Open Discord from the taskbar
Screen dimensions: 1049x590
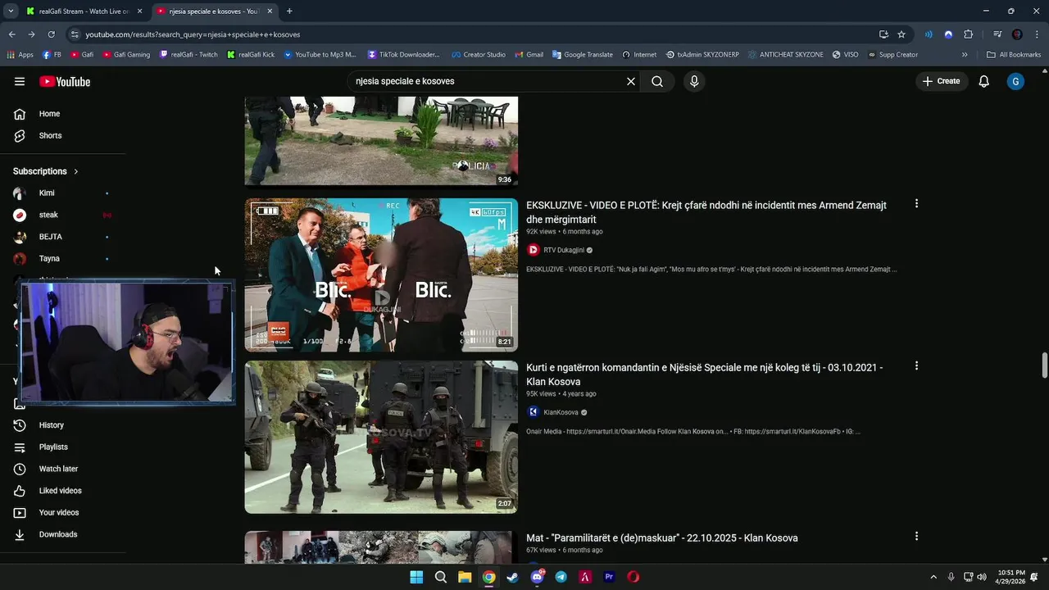[537, 577]
